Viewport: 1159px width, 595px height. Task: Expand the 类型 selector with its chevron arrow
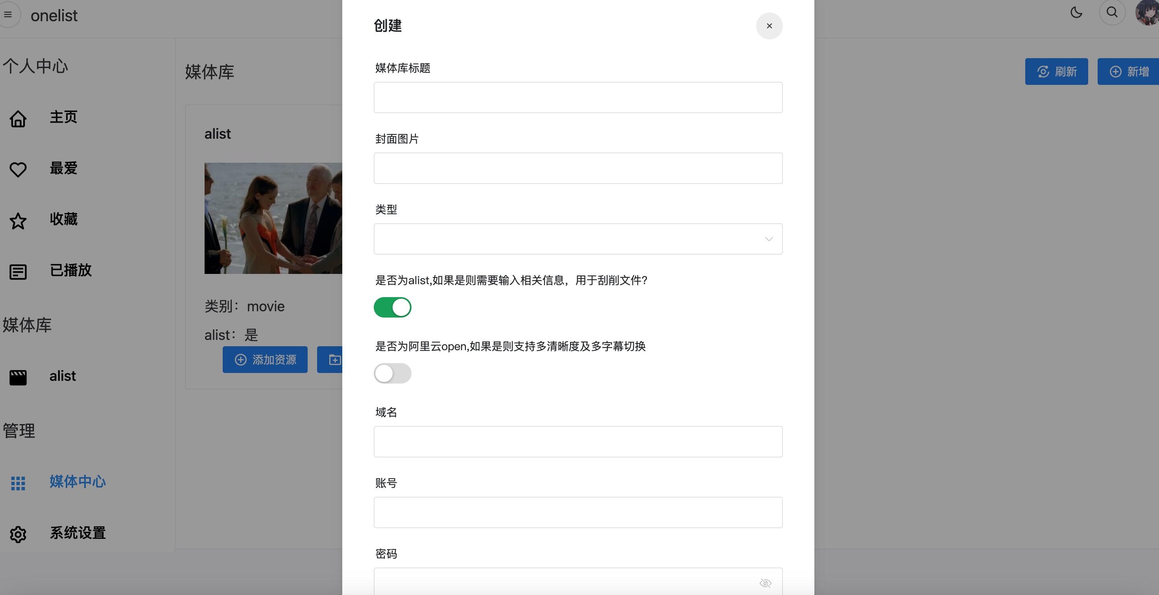[x=768, y=239]
